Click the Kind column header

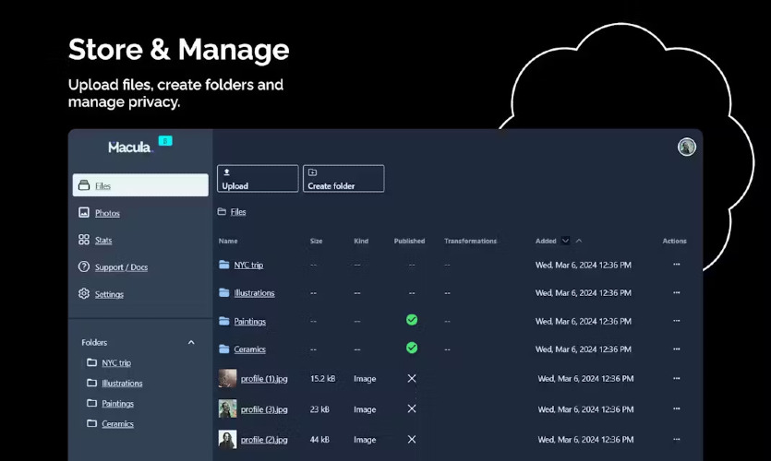click(361, 241)
